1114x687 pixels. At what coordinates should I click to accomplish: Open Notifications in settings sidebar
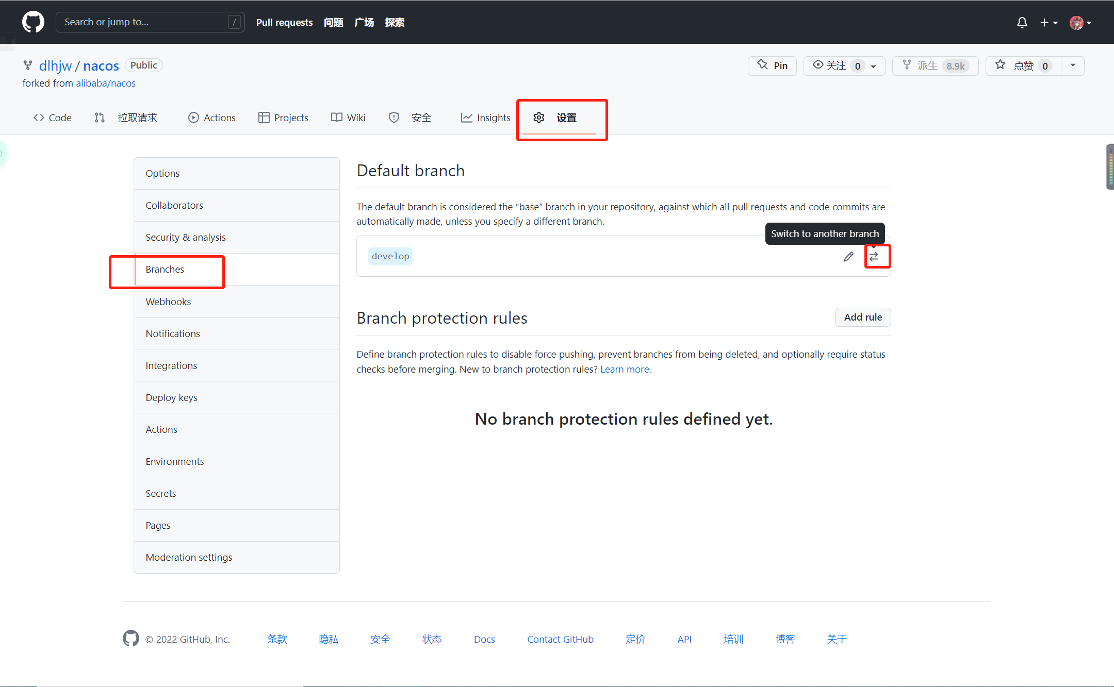point(237,333)
